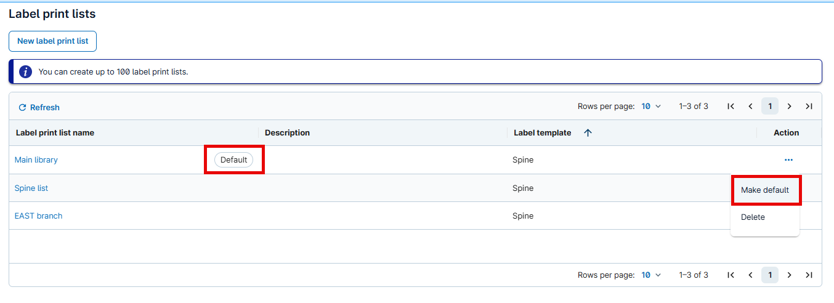Choose Make default from the action menu
This screenshot has width=834, height=303.
[x=764, y=190]
